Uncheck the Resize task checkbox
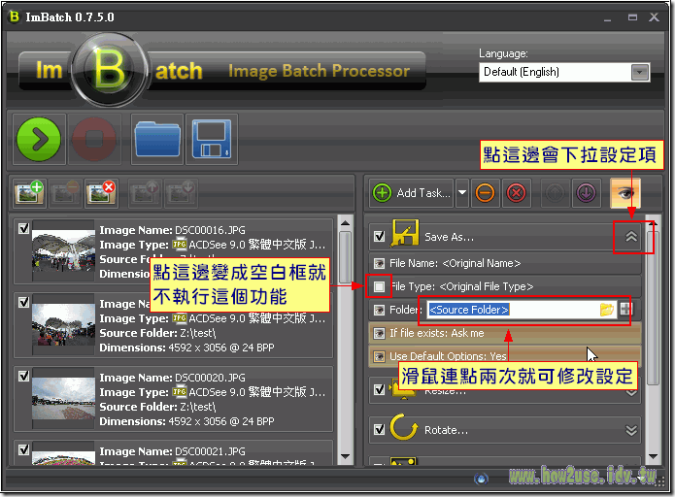 [x=379, y=389]
